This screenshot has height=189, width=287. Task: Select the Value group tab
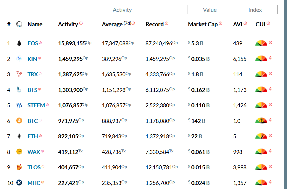point(210,10)
